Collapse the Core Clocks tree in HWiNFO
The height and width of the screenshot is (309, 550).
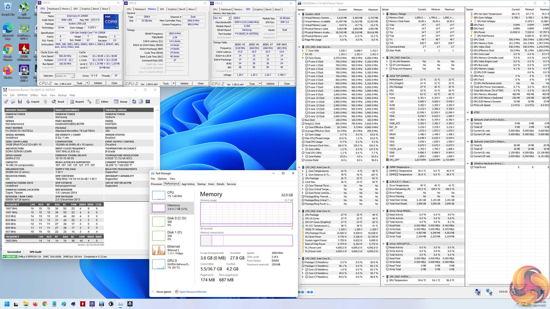(x=303, y=58)
